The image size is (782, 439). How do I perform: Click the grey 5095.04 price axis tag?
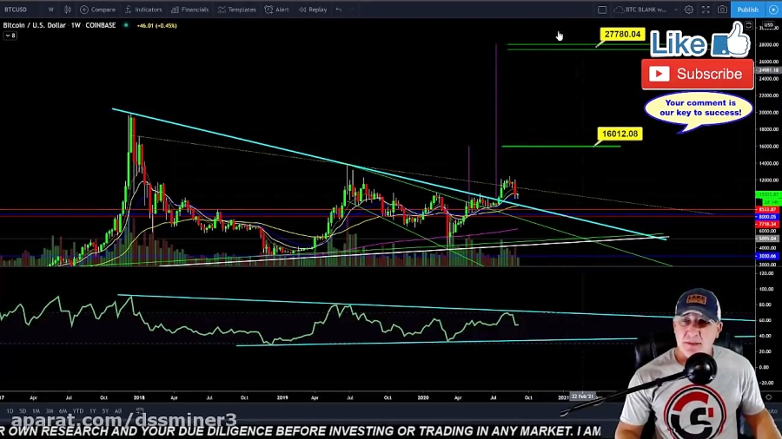pos(767,239)
